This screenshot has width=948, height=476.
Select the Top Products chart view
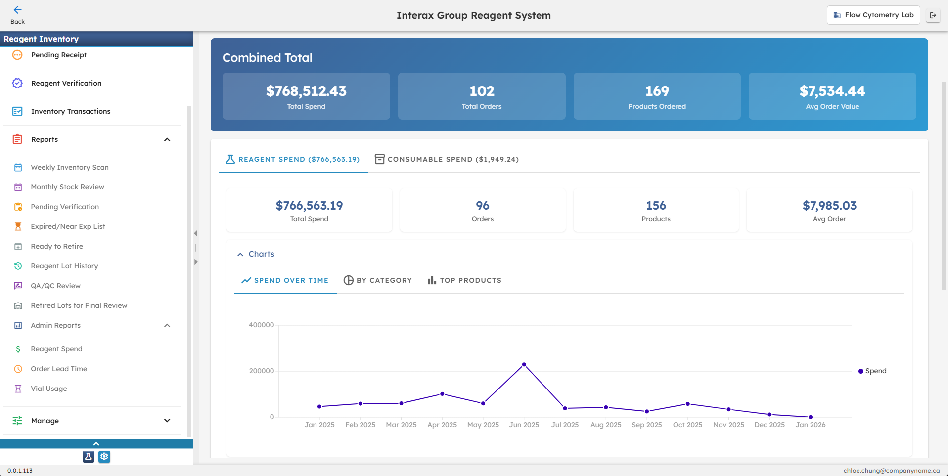464,280
